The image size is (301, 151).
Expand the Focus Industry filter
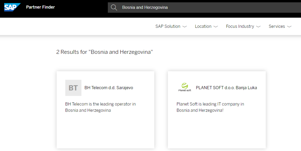[243, 26]
